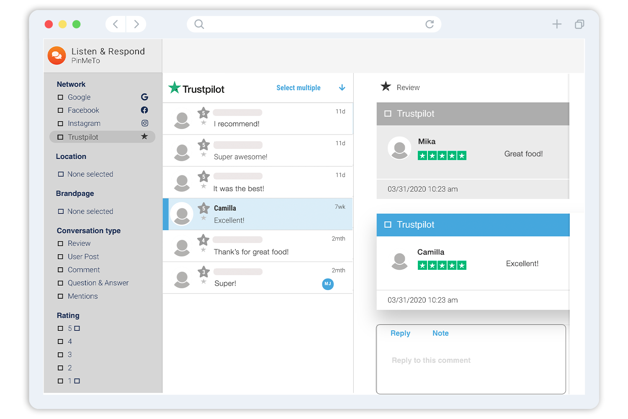
Task: Click into Reply to this comment field
Action: tap(471, 360)
